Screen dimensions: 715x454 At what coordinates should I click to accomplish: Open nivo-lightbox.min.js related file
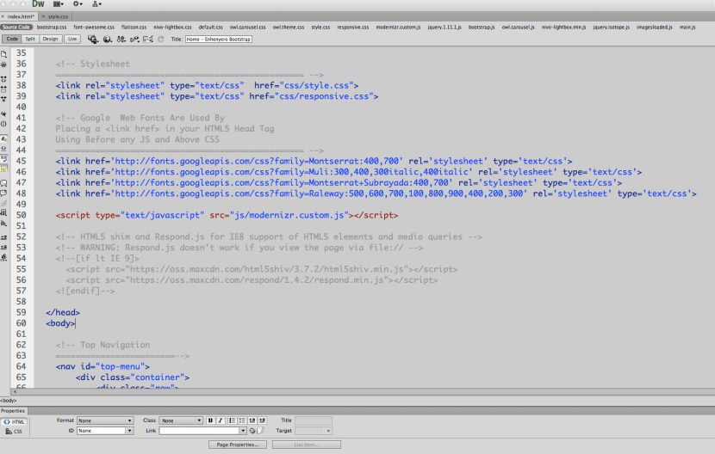point(564,28)
